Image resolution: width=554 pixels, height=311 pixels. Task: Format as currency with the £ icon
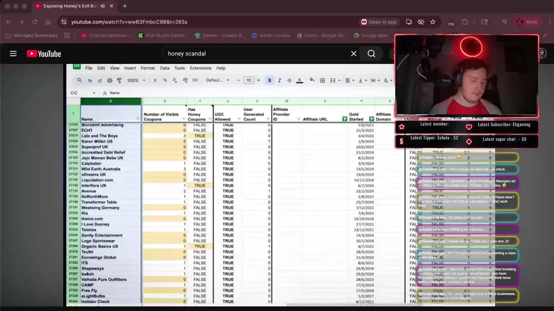[155, 80]
